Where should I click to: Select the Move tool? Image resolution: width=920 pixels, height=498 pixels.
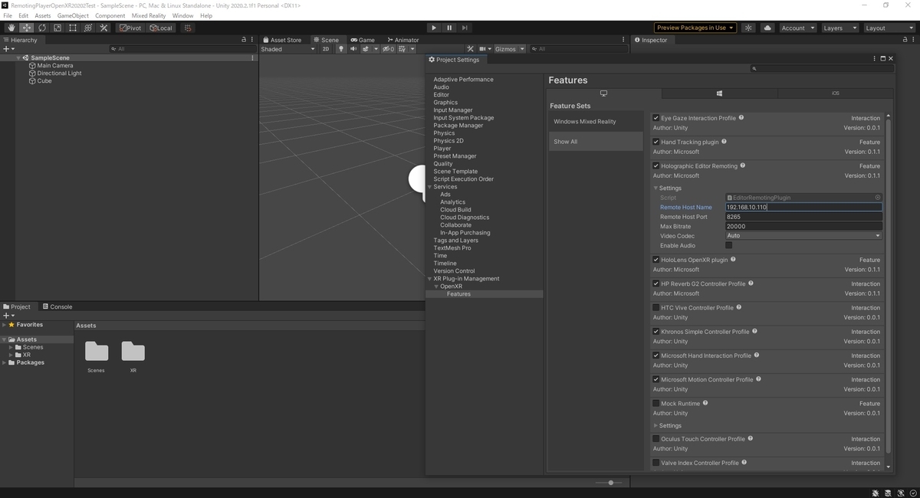pyautogui.click(x=25, y=28)
